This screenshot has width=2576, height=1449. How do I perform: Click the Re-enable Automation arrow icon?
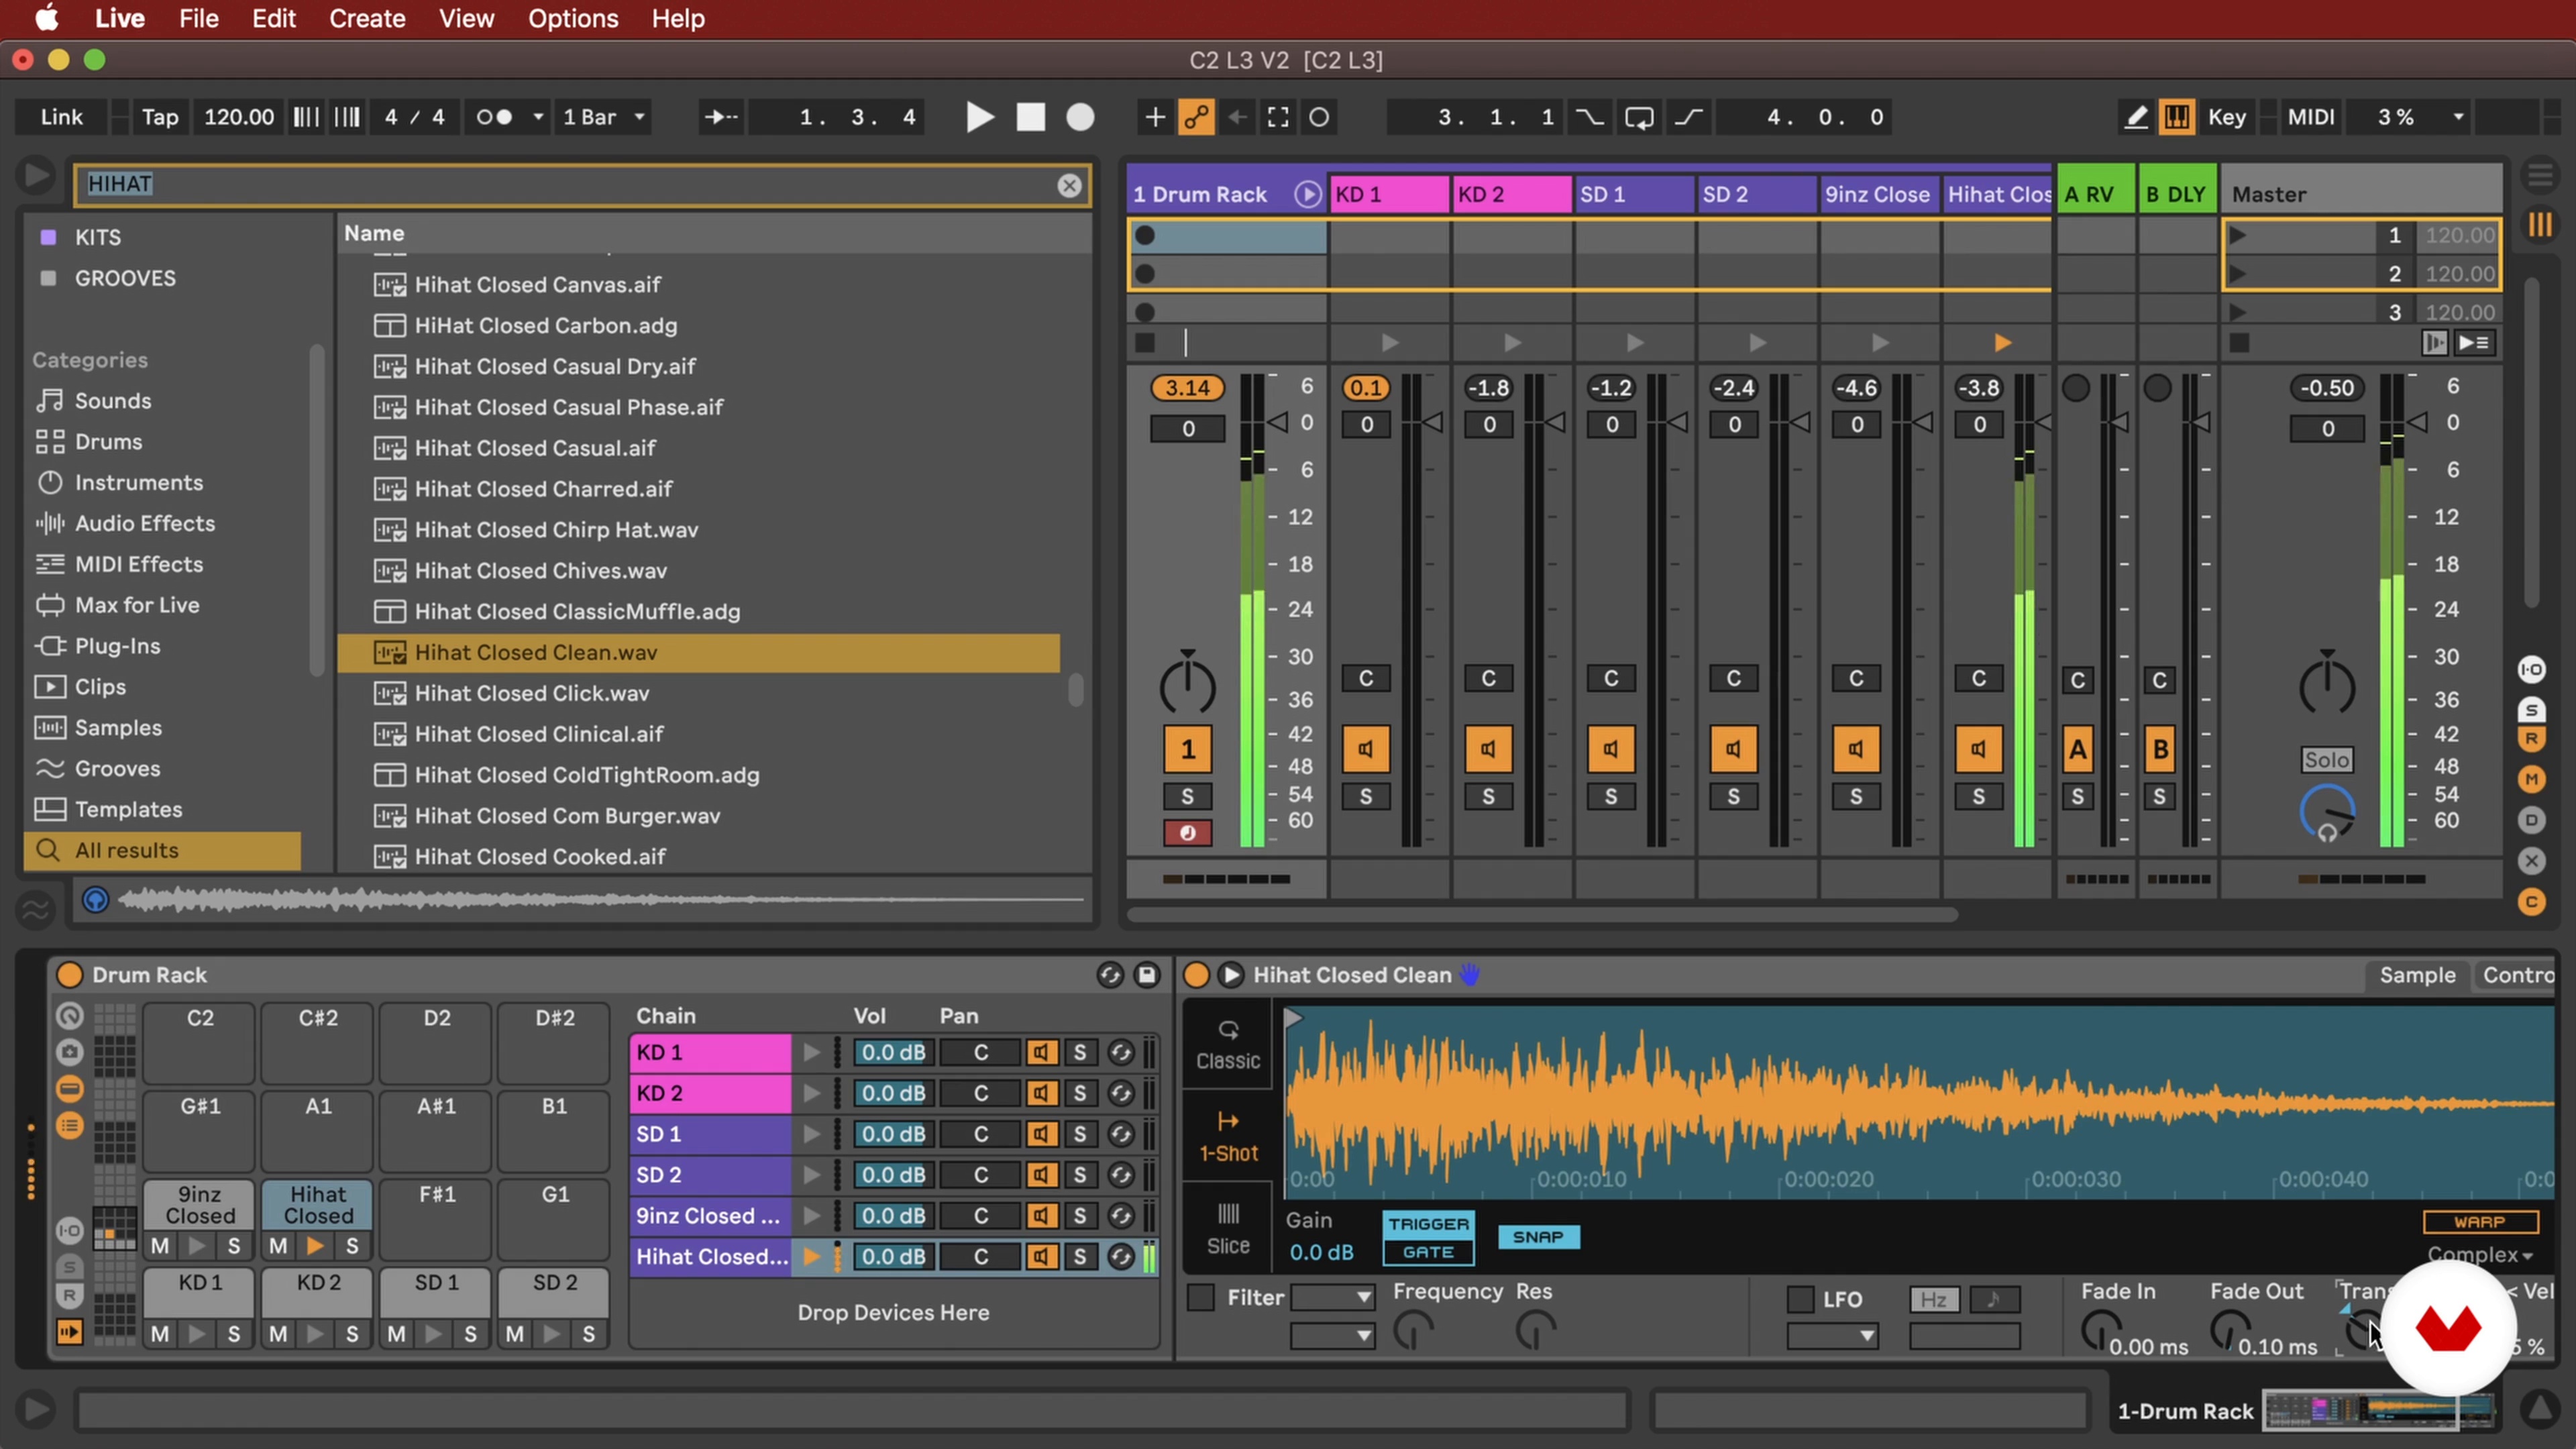pos(1237,117)
